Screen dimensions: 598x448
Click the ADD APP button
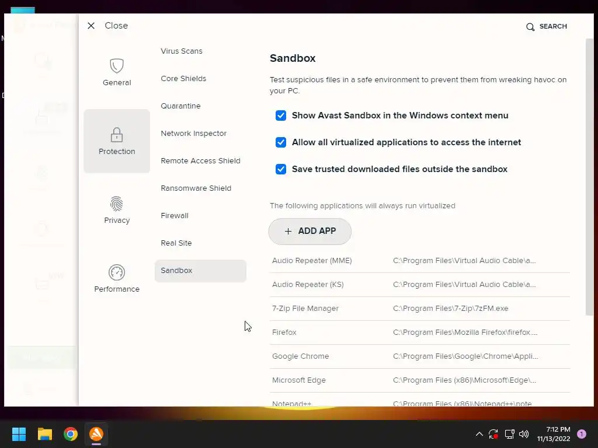click(x=310, y=231)
